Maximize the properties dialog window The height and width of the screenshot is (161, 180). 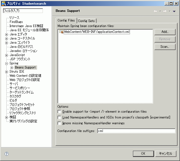click(171, 4)
